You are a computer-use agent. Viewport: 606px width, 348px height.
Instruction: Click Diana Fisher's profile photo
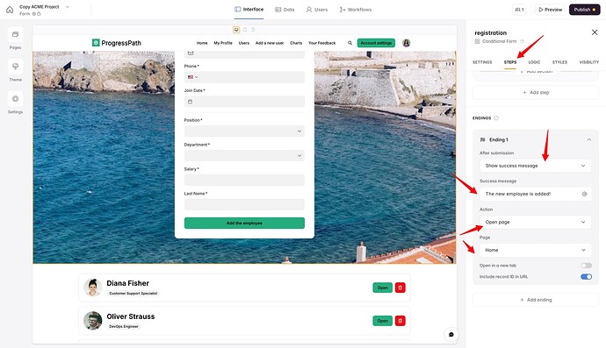point(93,288)
